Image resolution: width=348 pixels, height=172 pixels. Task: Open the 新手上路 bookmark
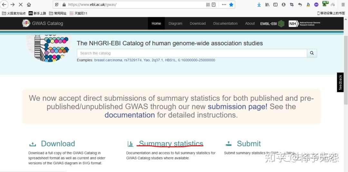(x=37, y=13)
